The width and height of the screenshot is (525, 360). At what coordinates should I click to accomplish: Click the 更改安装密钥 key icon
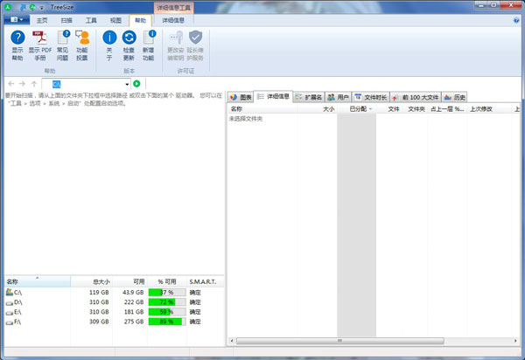coord(176,38)
